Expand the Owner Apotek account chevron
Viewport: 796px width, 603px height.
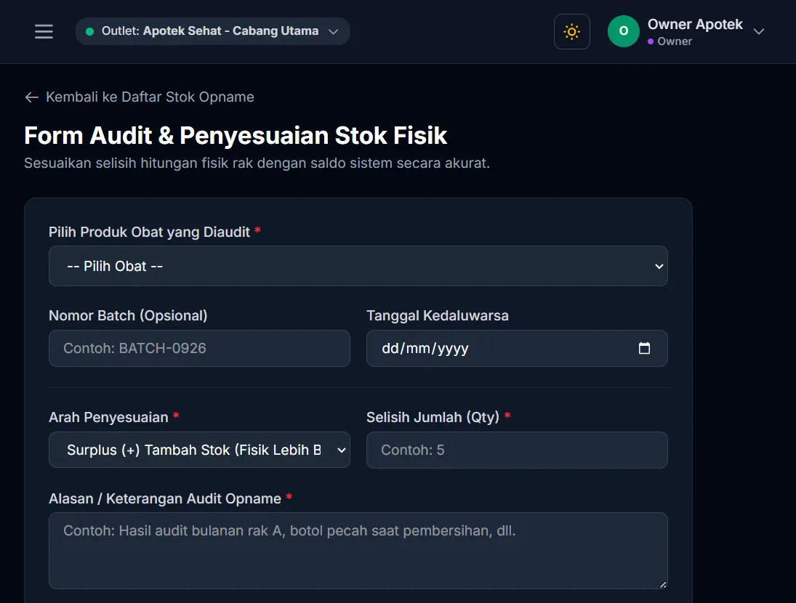tap(758, 31)
